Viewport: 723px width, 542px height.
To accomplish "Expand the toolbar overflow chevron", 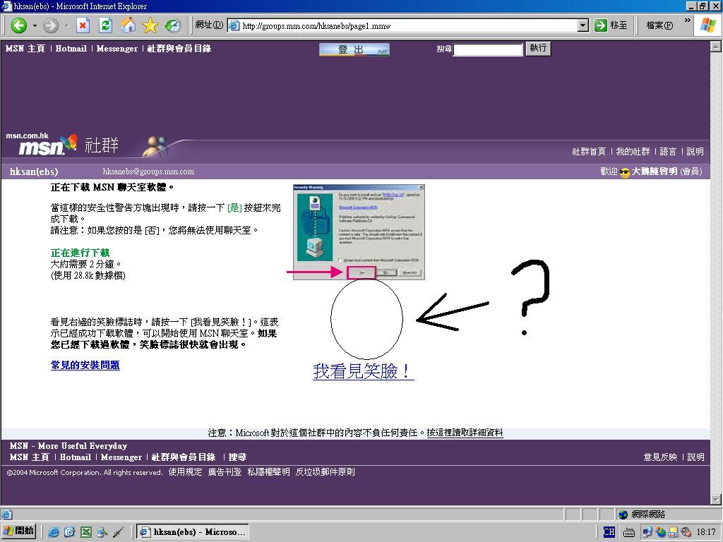I will 688,20.
